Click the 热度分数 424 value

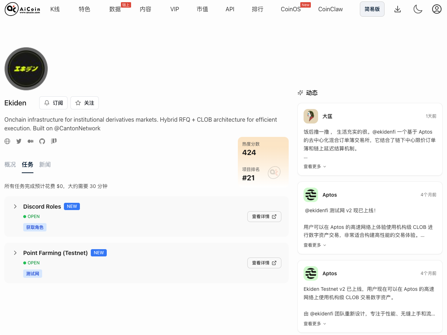click(x=249, y=152)
